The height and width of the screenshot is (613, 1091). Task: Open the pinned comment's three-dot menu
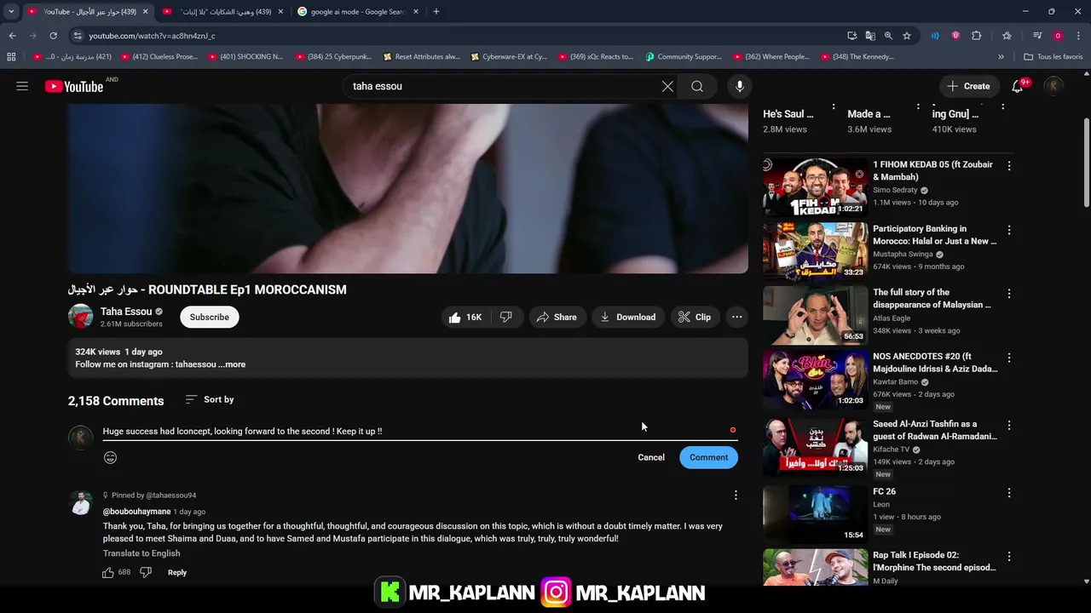click(x=736, y=495)
